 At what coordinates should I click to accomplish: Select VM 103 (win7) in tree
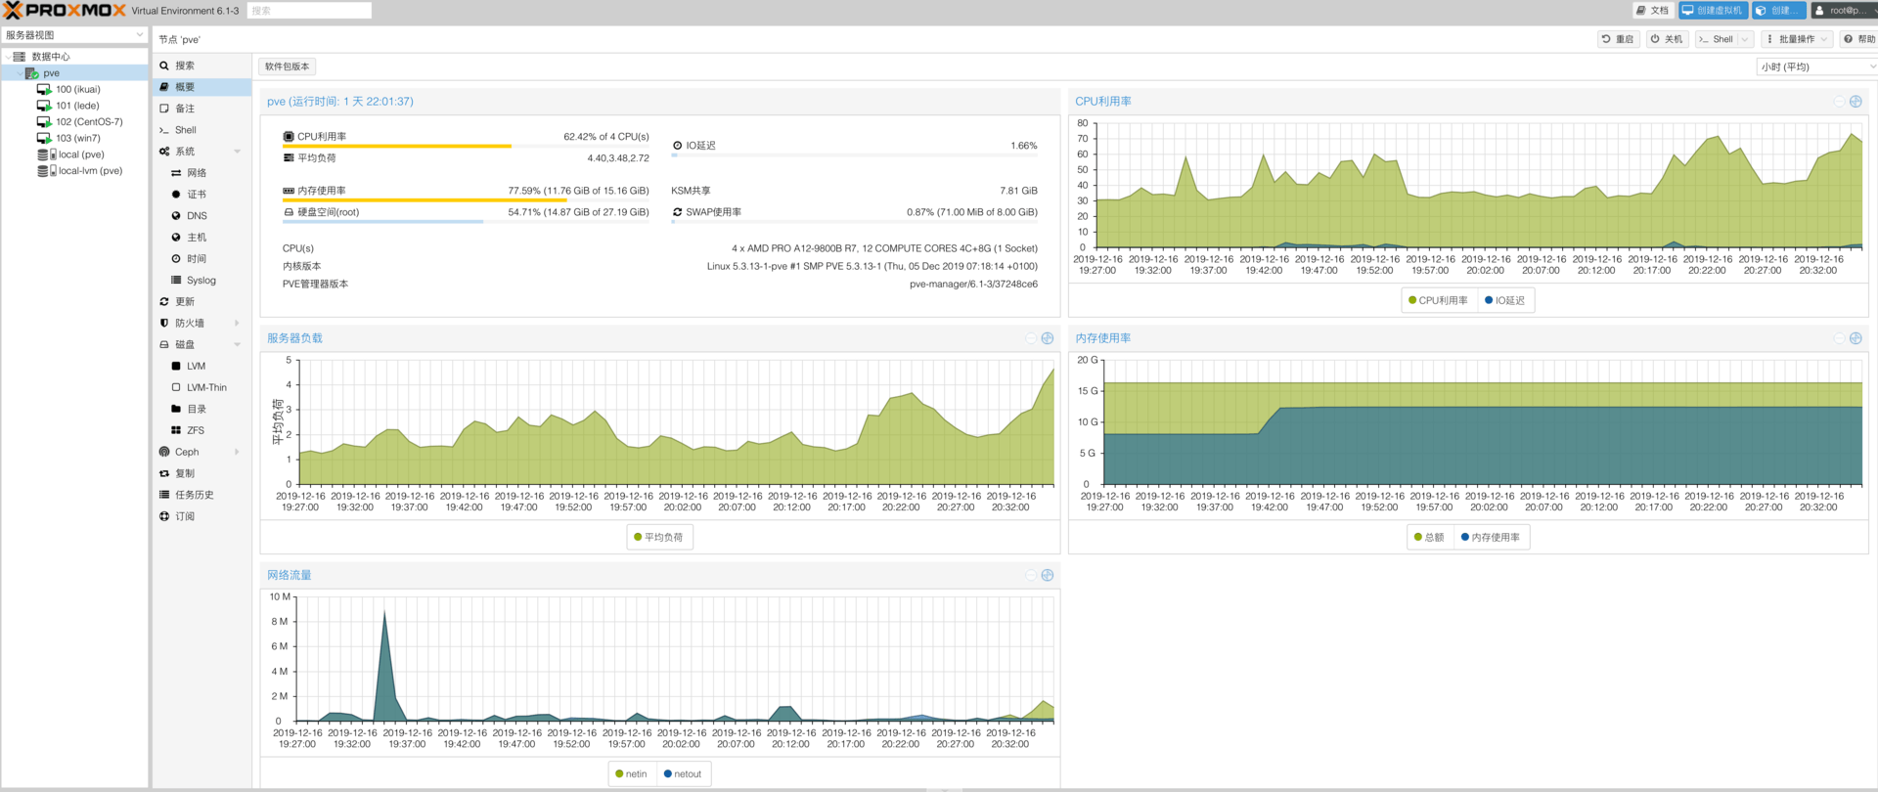point(74,138)
